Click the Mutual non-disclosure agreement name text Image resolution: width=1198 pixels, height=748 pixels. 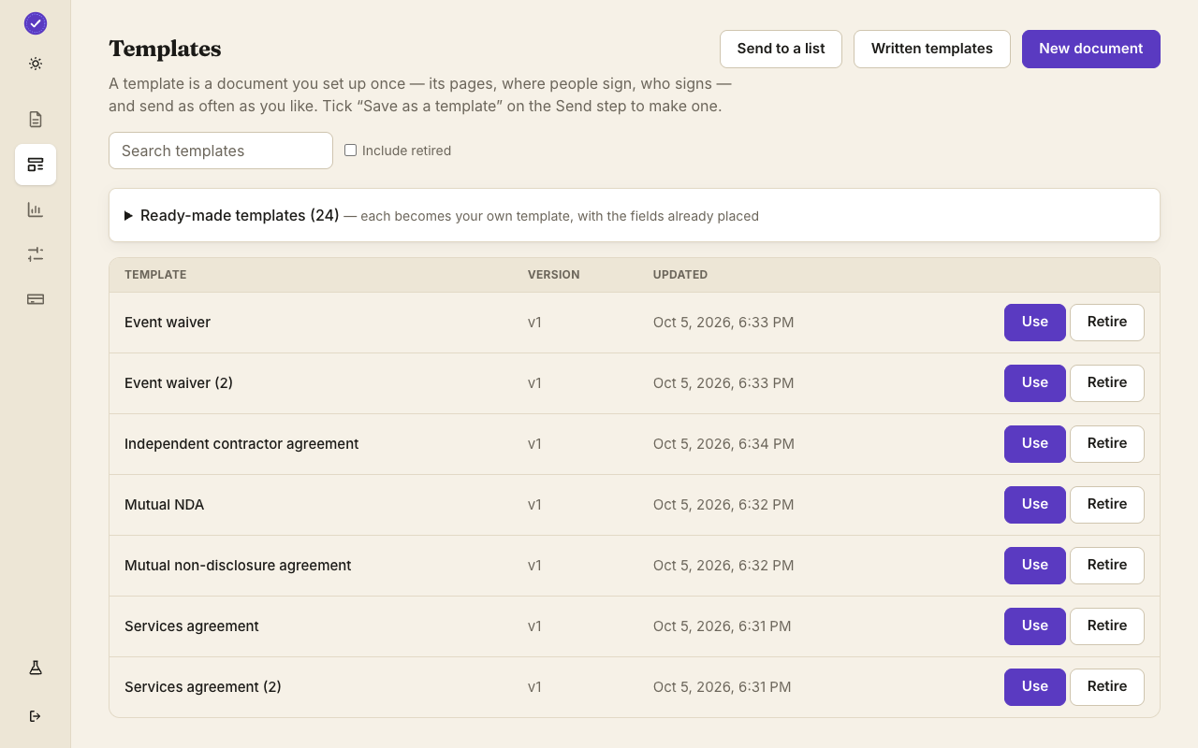click(238, 566)
